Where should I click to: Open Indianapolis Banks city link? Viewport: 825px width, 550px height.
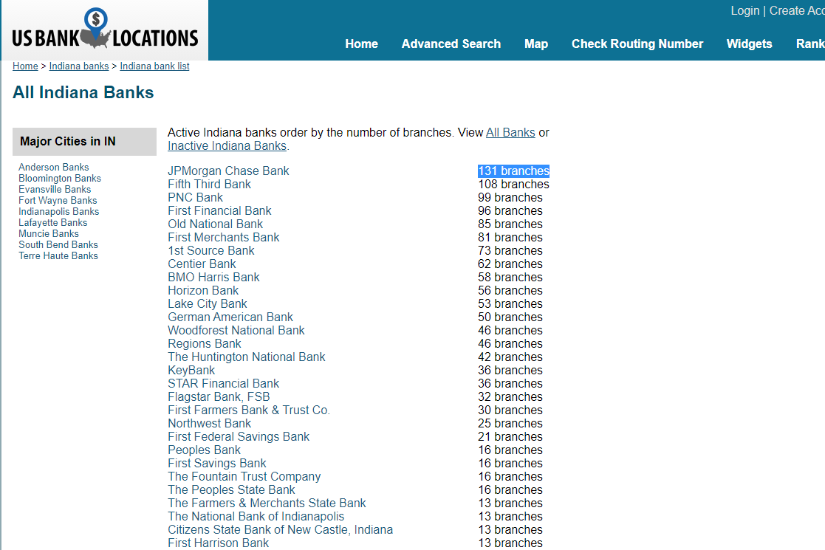tap(59, 211)
